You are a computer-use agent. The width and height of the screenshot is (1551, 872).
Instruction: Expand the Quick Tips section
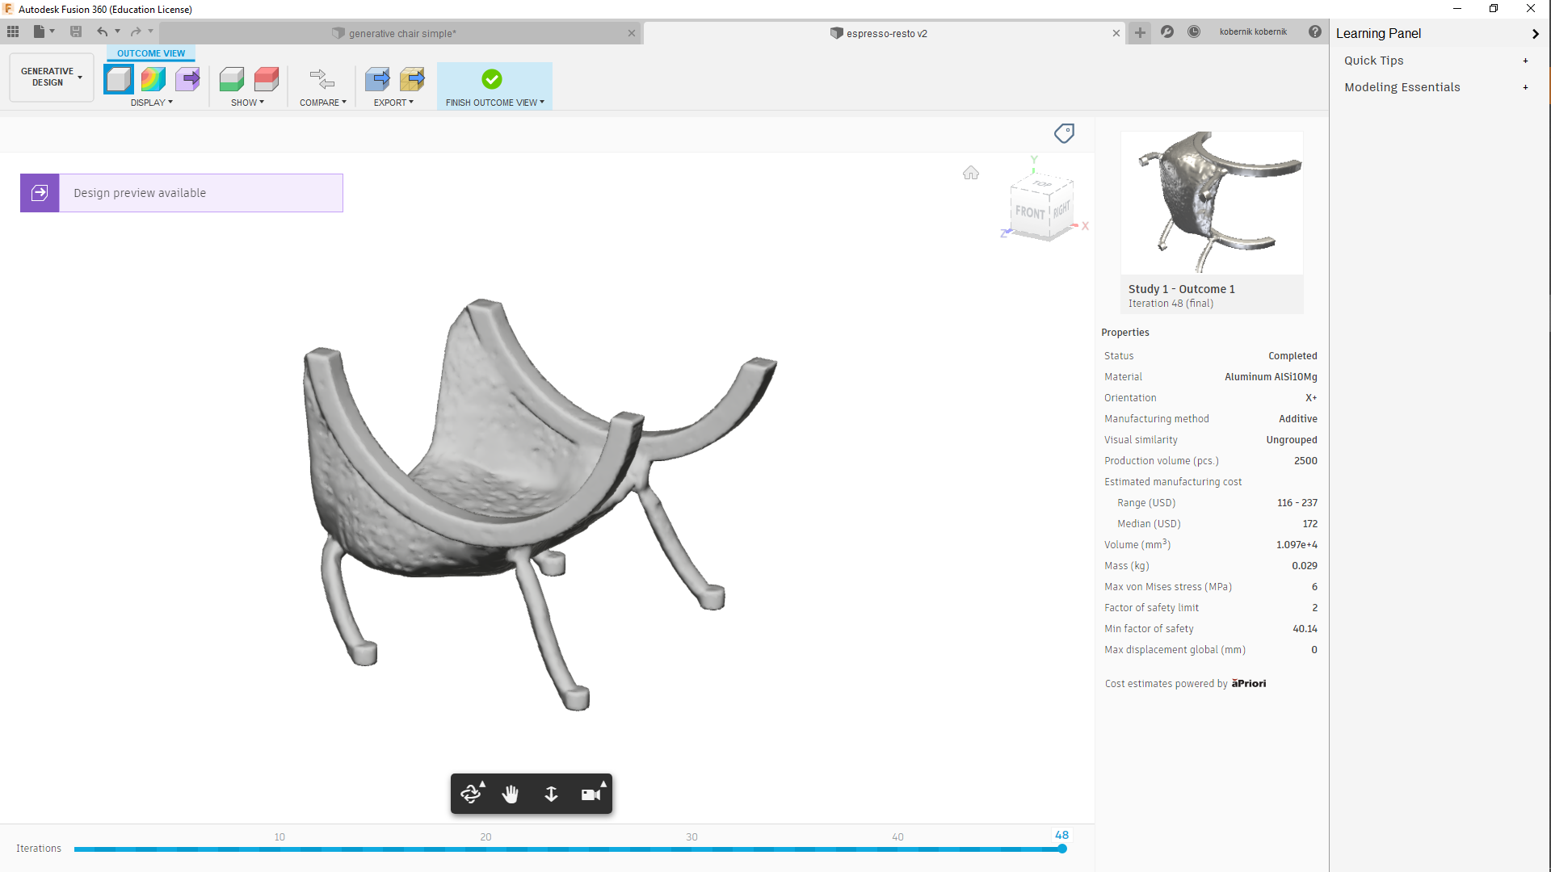coord(1526,61)
